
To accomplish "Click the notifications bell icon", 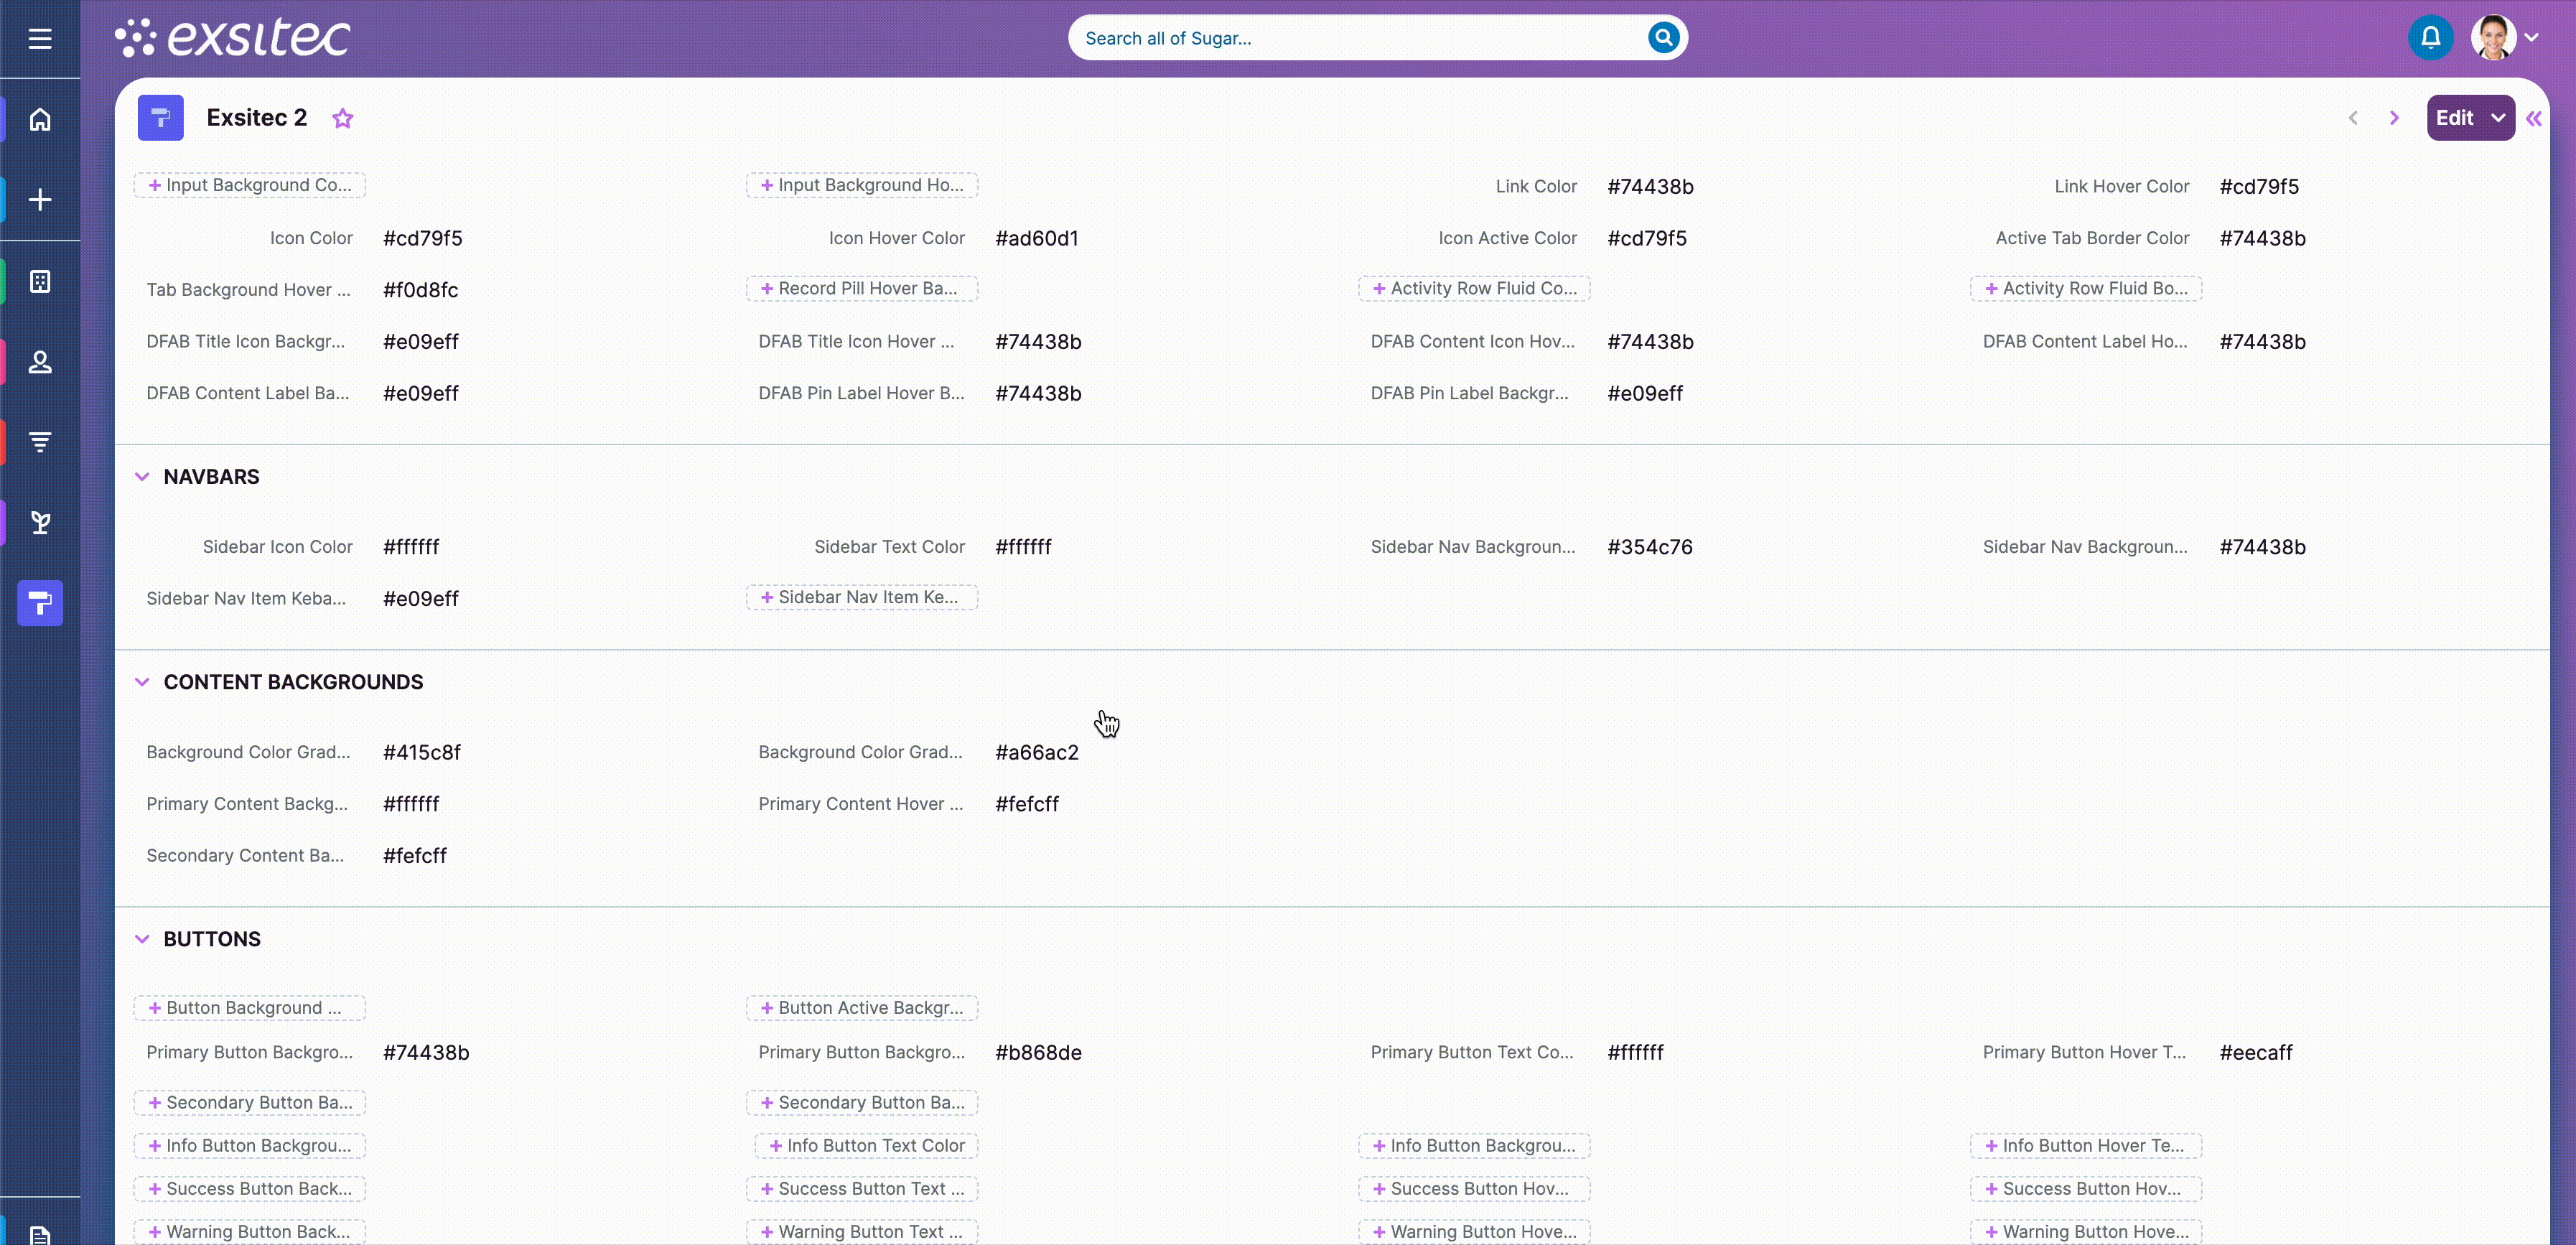I will [2430, 38].
